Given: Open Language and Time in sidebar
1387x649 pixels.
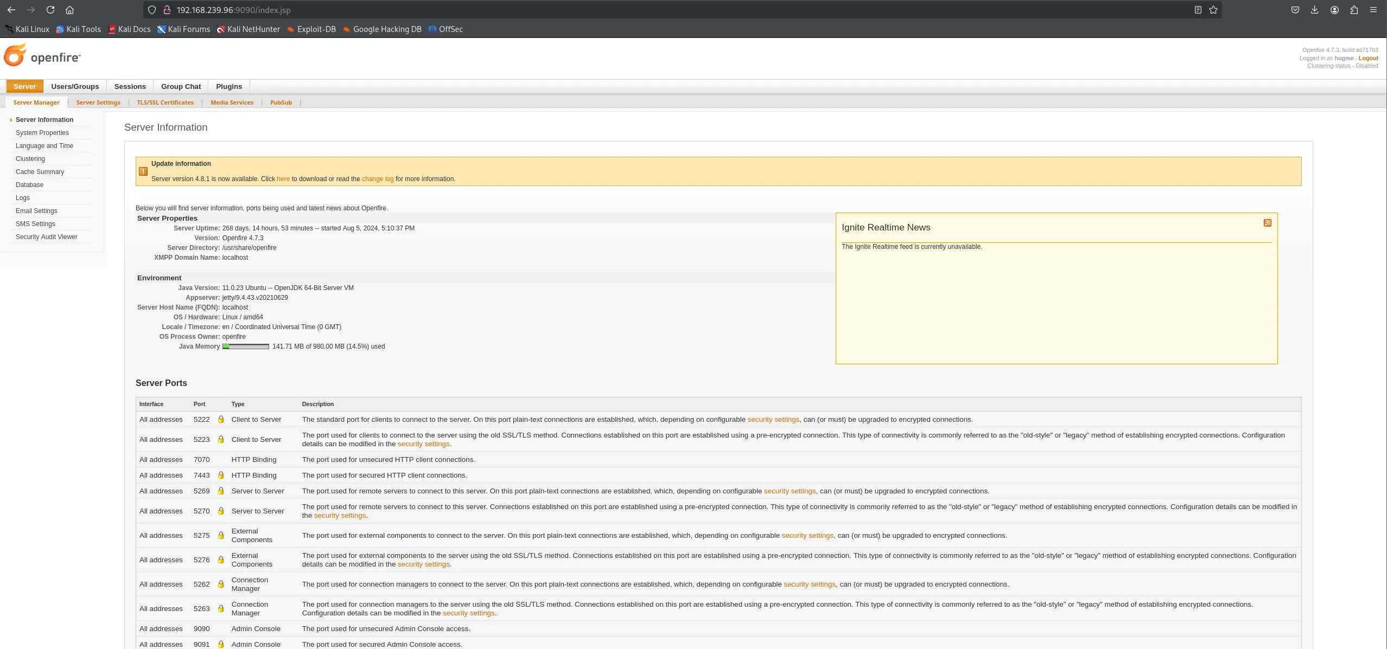Looking at the screenshot, I should pos(44,146).
